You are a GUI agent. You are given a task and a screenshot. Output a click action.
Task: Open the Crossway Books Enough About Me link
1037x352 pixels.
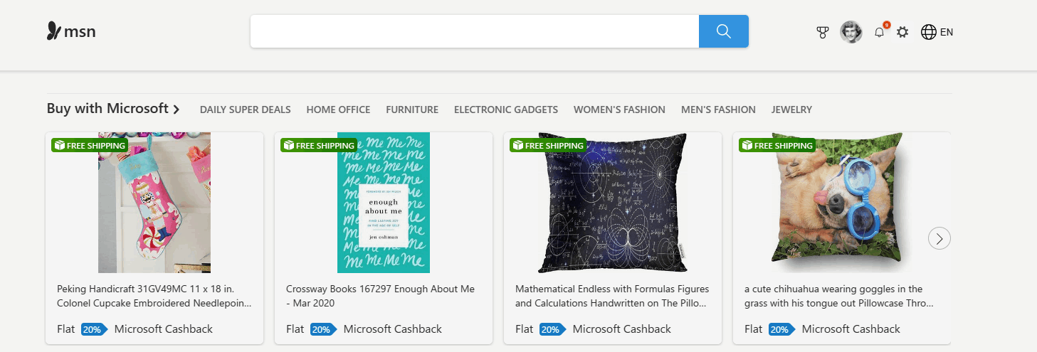[380, 296]
